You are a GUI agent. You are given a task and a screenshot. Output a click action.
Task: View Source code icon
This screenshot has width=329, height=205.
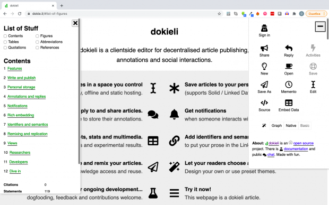264,102
